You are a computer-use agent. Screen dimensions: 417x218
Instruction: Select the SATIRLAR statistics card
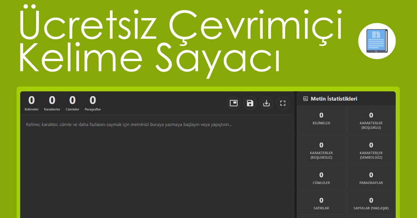[x=321, y=203]
